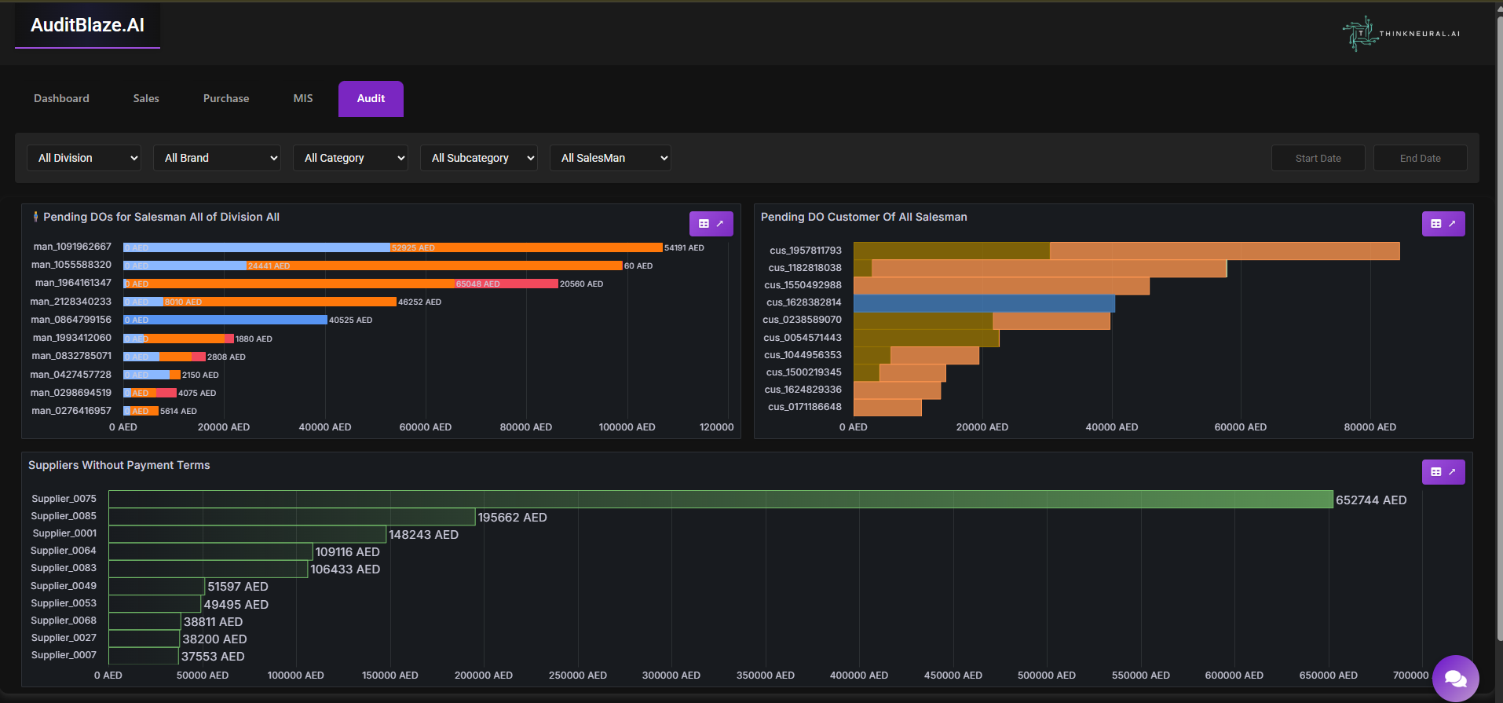
Task: Open the All Brand dropdown
Action: point(217,158)
